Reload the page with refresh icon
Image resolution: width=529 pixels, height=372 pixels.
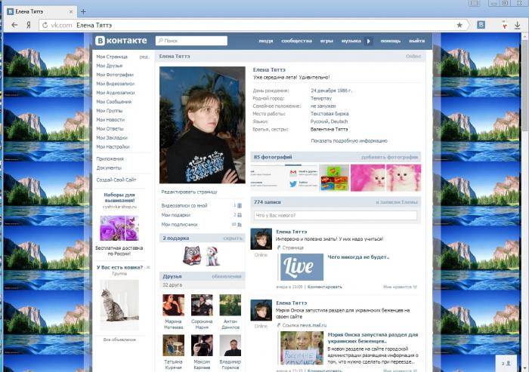45,25
